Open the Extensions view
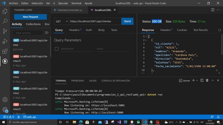Image resolution: width=223 pixels, height=125 pixels. (x=5, y=51)
